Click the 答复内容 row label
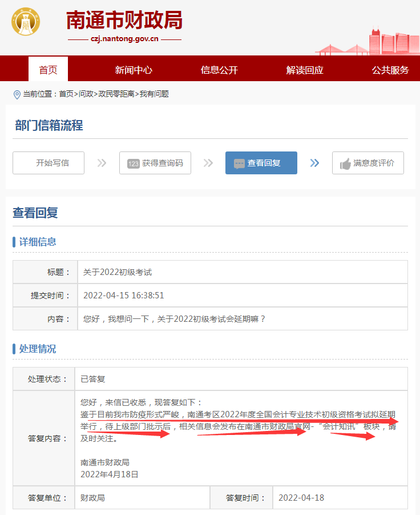 coord(47,438)
